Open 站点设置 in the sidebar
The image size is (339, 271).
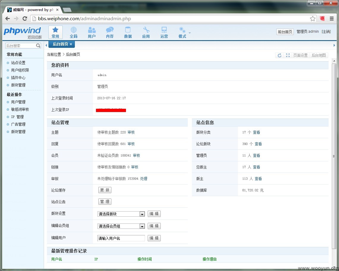(x=18, y=63)
